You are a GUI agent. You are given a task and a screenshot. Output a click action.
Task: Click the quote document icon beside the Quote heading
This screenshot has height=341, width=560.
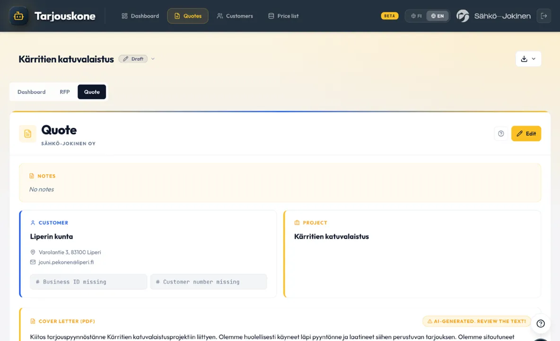[27, 134]
